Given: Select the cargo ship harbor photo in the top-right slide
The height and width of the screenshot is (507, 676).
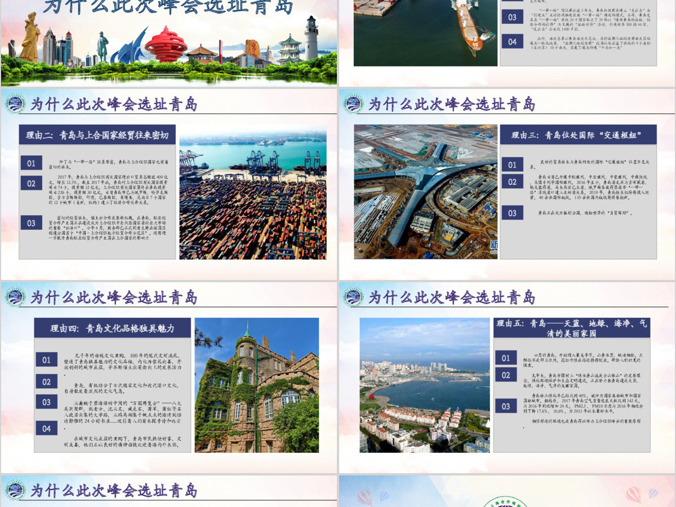Looking at the screenshot, I should [x=426, y=33].
